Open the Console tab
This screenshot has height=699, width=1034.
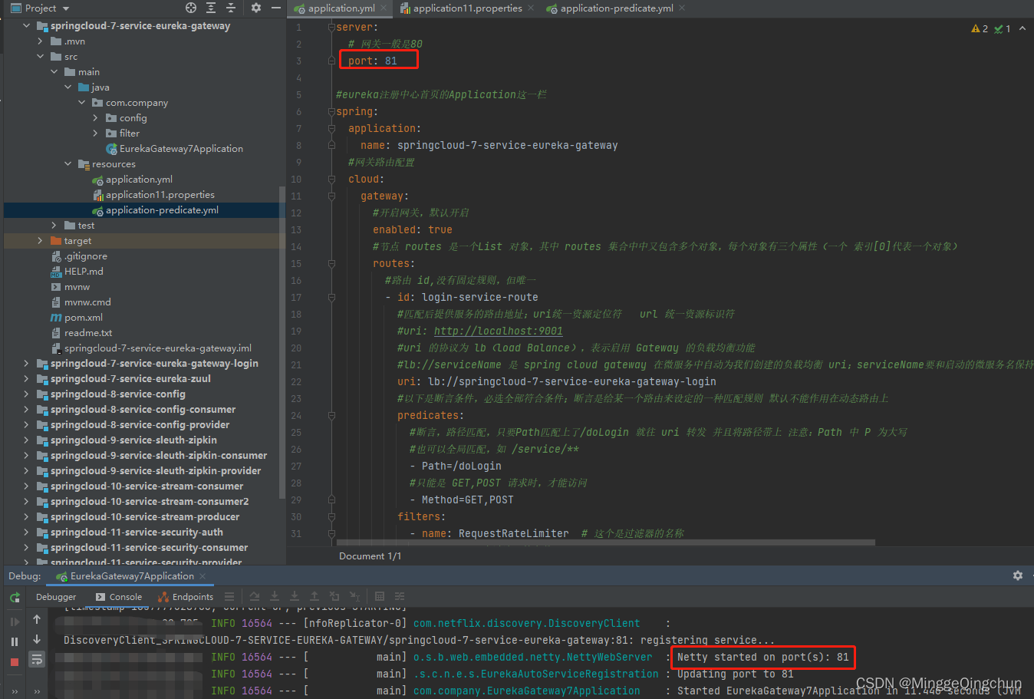point(119,597)
